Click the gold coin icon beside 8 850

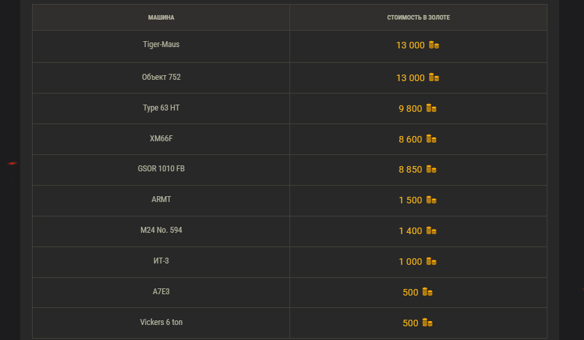click(x=431, y=169)
